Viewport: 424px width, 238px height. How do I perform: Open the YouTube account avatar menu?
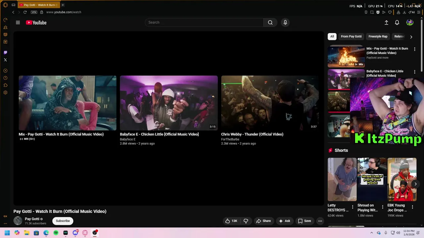pyautogui.click(x=410, y=22)
